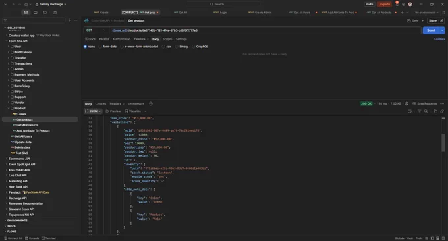Screen dimensions: 448x241
Task: Open the JSON format dropdown
Action: coord(93,111)
